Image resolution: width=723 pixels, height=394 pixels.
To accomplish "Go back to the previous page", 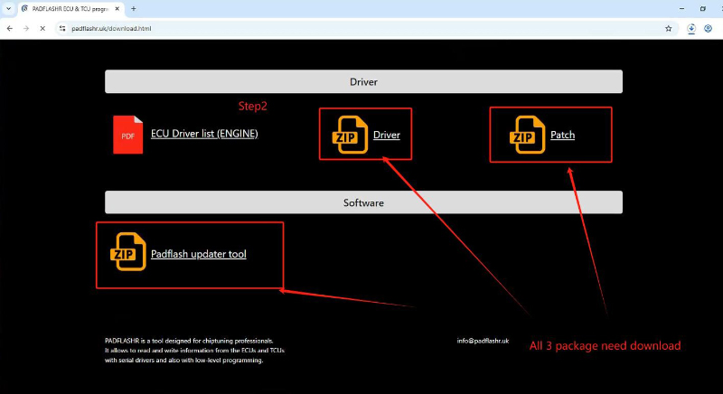I will [9, 28].
